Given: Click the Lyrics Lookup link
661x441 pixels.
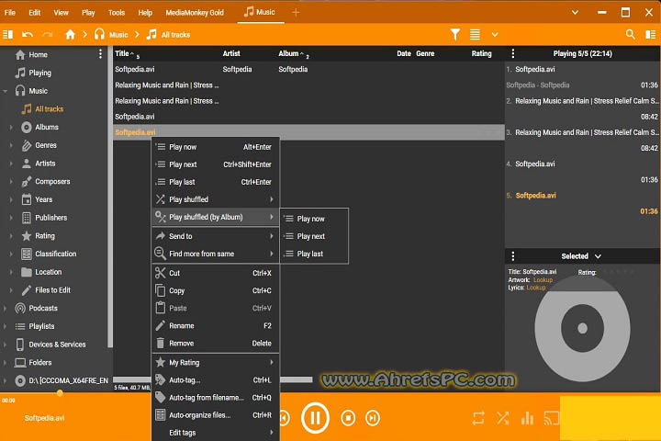Looking at the screenshot, I should point(536,288).
